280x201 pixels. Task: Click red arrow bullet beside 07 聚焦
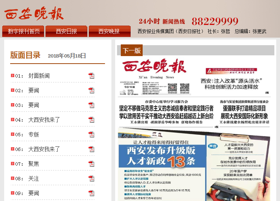pos(12,163)
